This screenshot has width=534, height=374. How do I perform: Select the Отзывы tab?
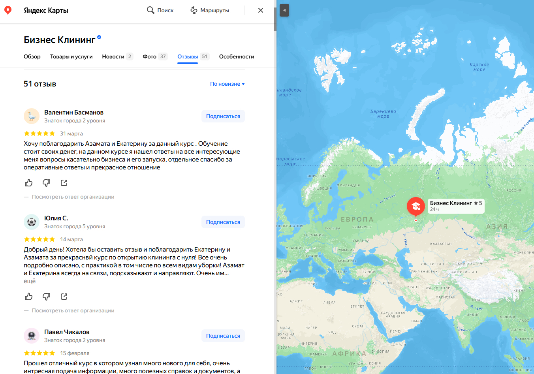[x=193, y=56]
